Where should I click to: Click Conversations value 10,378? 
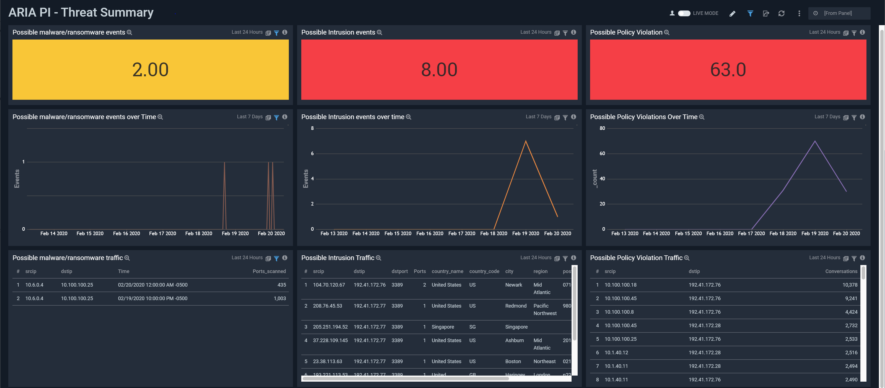pyautogui.click(x=850, y=285)
